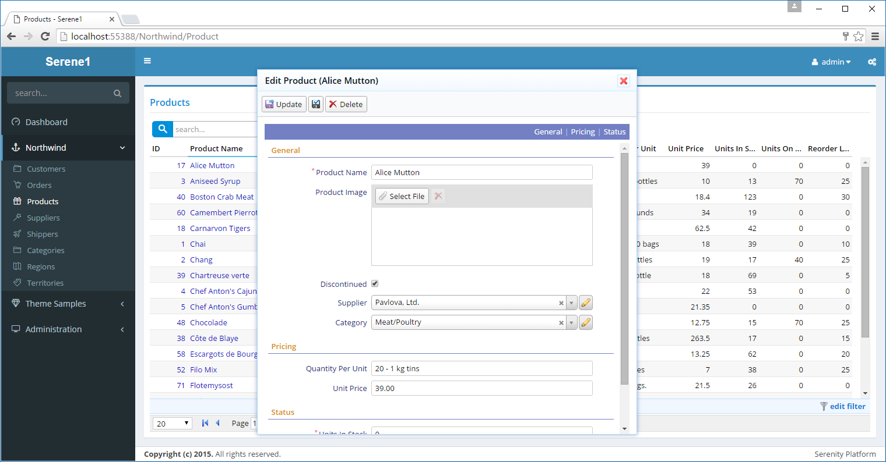Close the Edit Product dialog

[623, 81]
